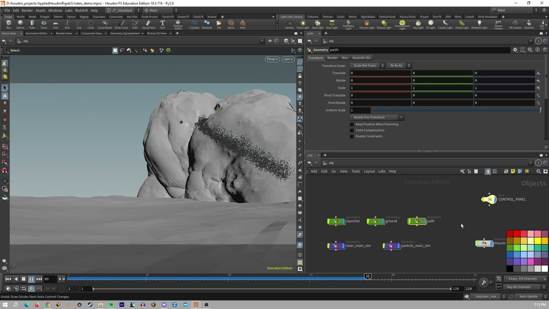Viewport: 549px width, 309px height.
Task: Select the CONTROL_PANEL null node
Action: coord(489,199)
